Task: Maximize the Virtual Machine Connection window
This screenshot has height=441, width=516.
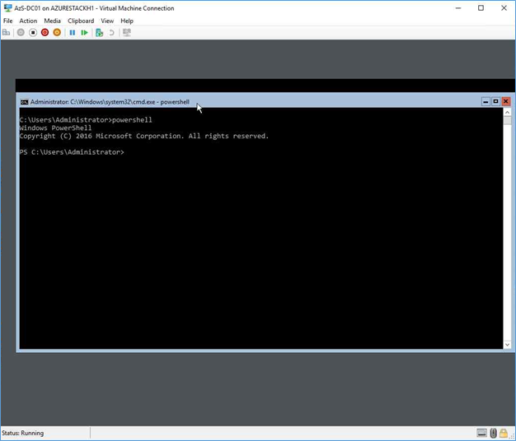Action: coord(481,8)
